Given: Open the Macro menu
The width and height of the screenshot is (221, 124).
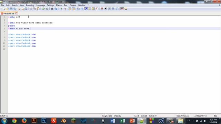Looking at the screenshot, I should [59, 5].
